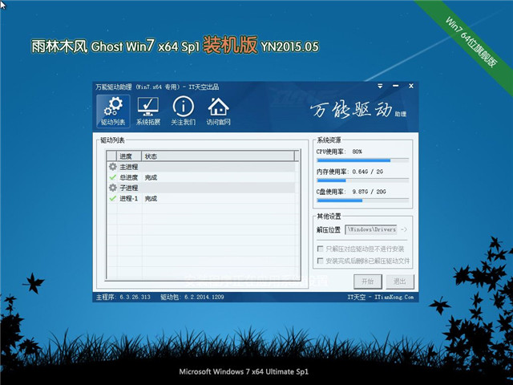Screen dimensions: 513x385
Task: Click the IT天空 - ITianKong.Com link
Action: pos(381,298)
